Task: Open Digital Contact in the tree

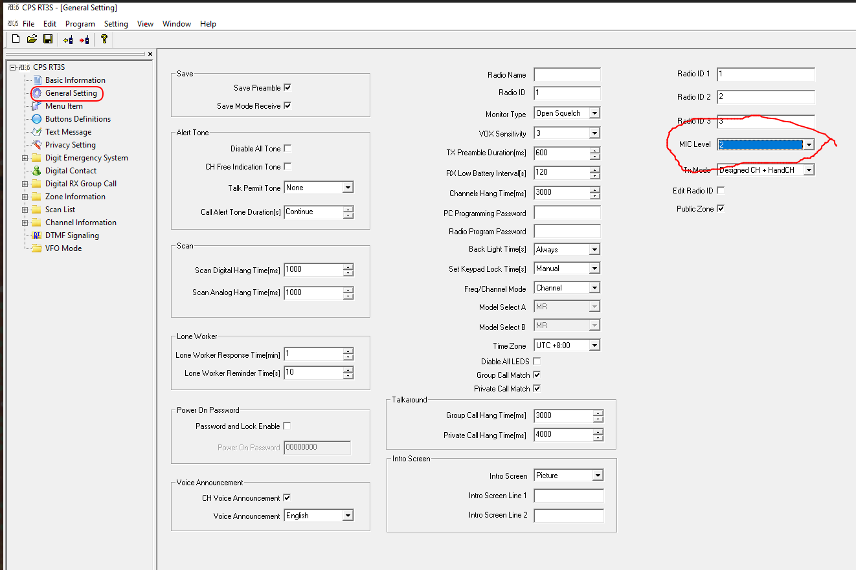Action: [x=71, y=171]
